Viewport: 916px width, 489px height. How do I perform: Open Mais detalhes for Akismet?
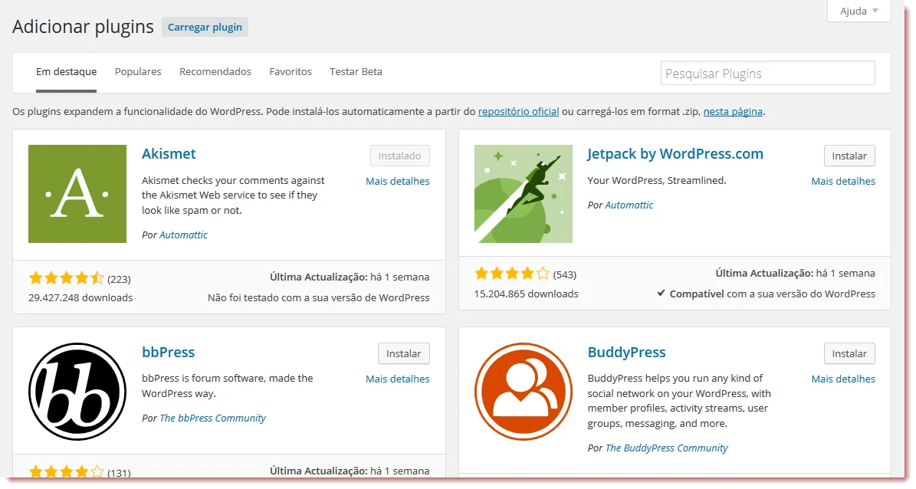click(x=397, y=182)
